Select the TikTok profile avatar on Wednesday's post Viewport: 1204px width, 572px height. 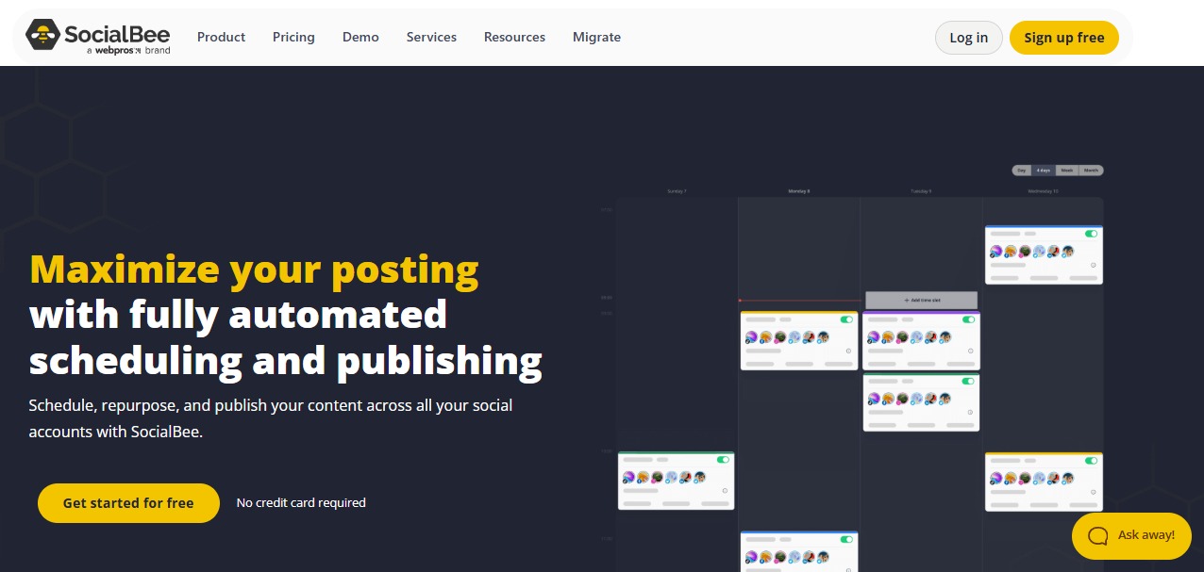click(996, 251)
